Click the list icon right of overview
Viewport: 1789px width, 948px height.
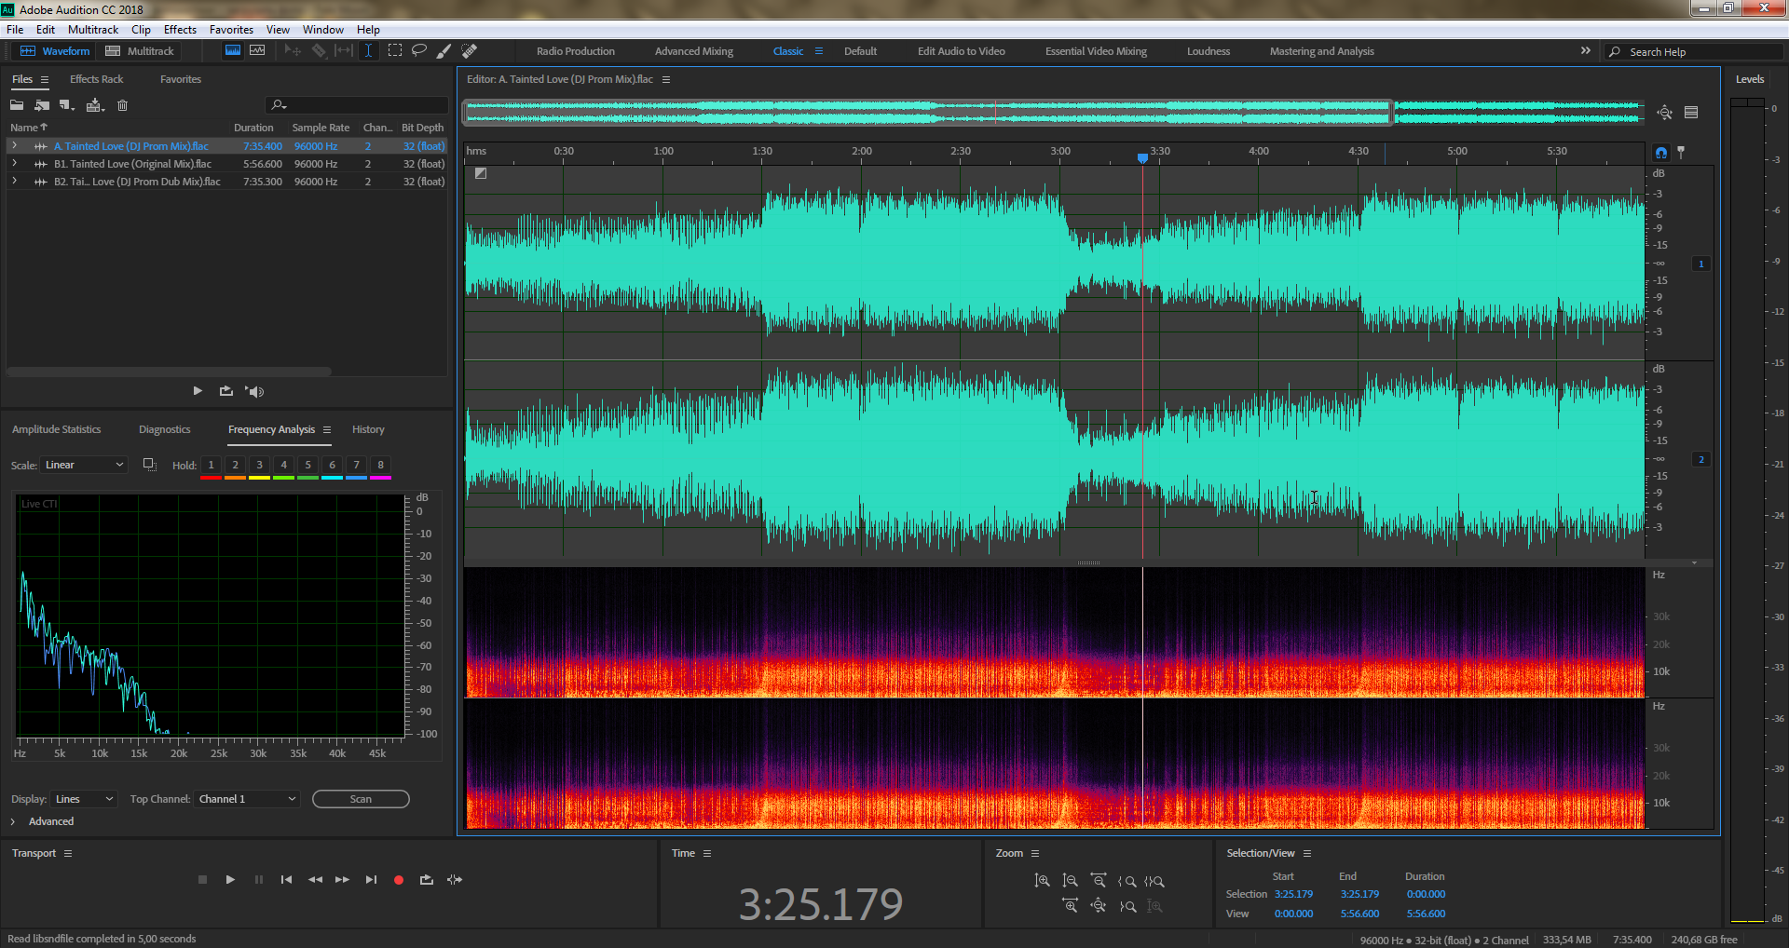[x=1691, y=113]
